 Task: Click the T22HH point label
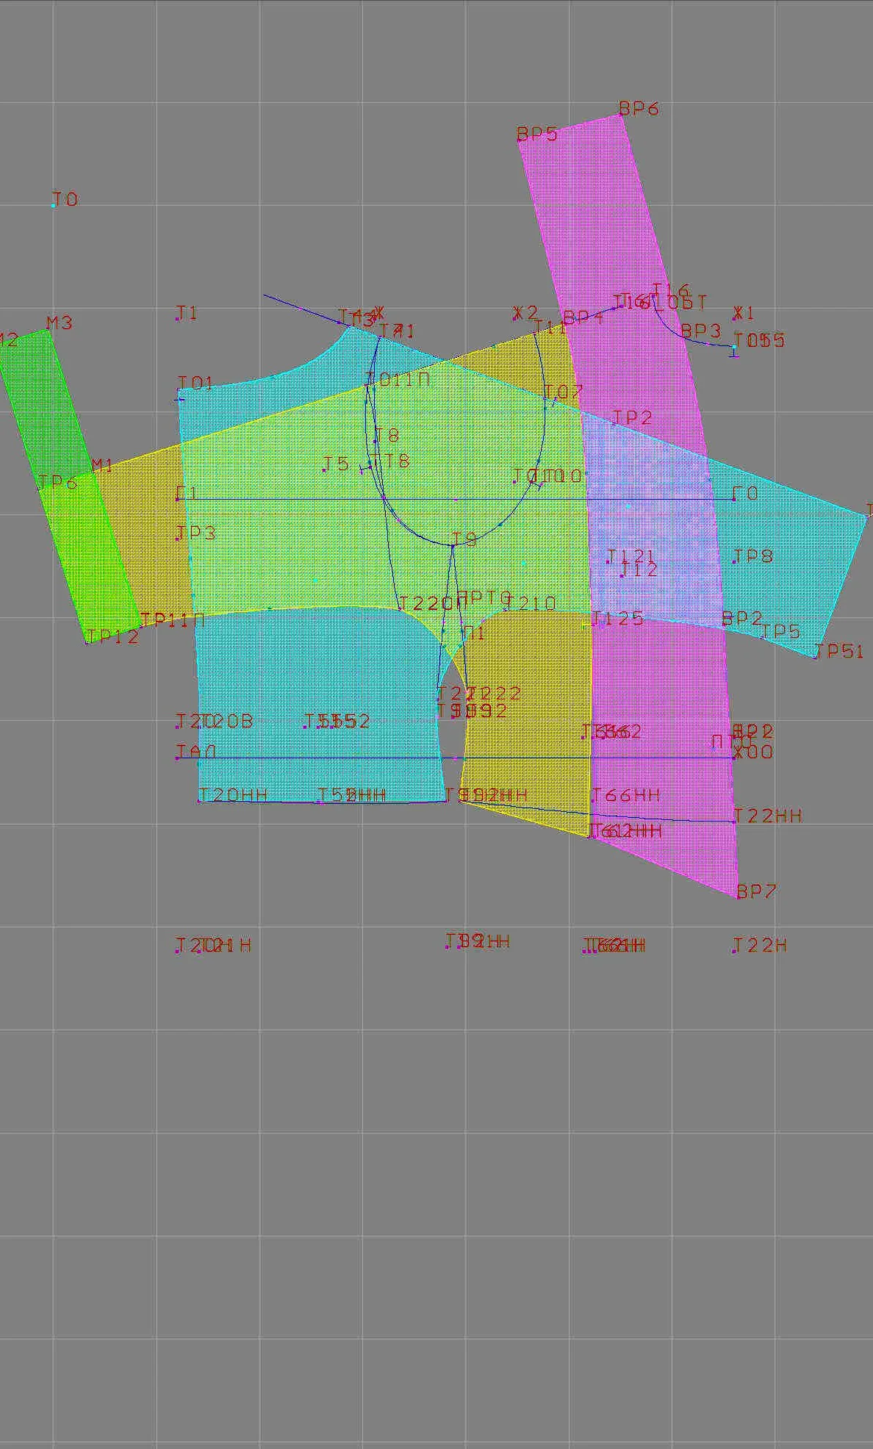768,816
